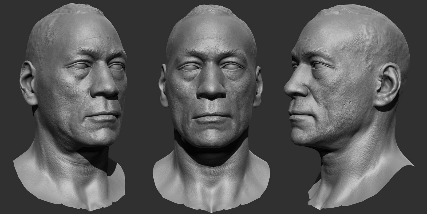Click the chin of the center head
This screenshot has height=214, width=427.
click(x=211, y=137)
